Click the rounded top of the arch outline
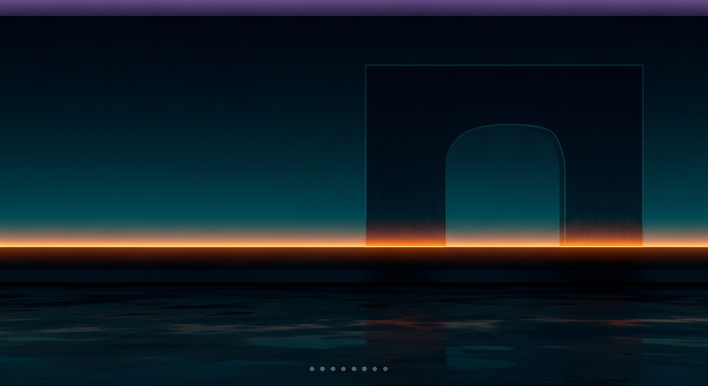Screen dimensions: 708x386 click(x=505, y=125)
